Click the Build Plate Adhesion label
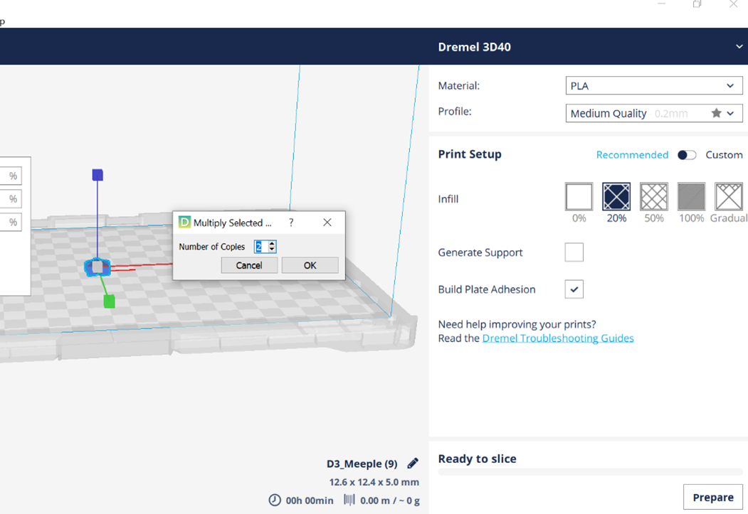The image size is (748, 514). pos(487,289)
